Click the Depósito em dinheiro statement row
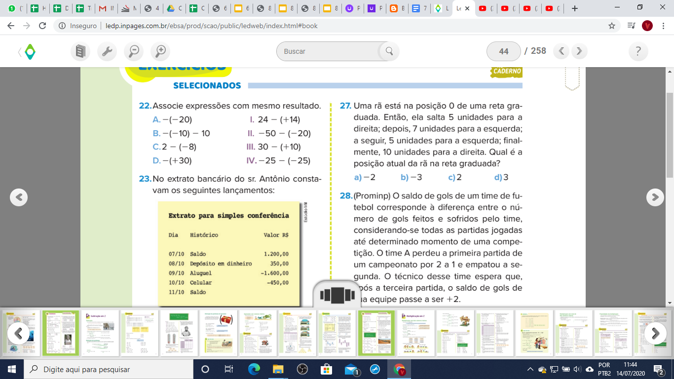The image size is (674, 379). [228, 264]
